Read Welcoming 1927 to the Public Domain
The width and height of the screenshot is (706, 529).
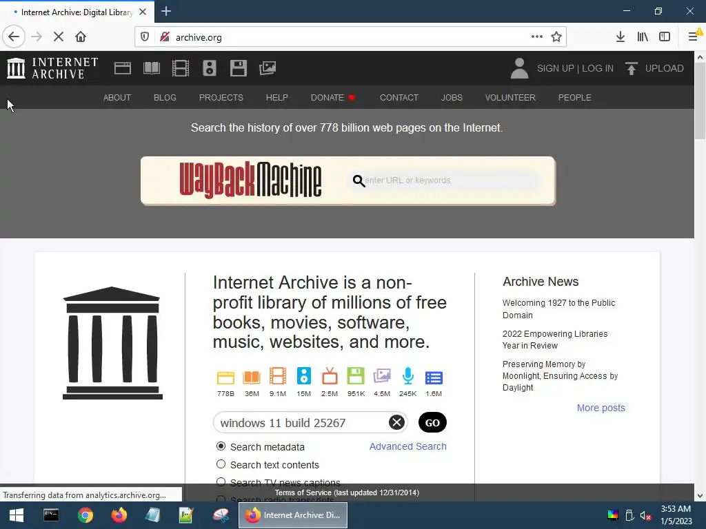point(558,309)
